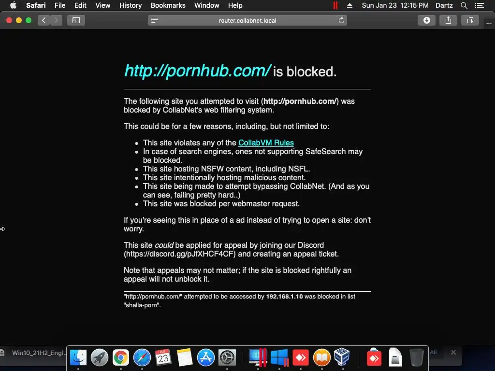Open the eject icon menu in menu bar
This screenshot has height=371, width=495.
click(349, 5)
